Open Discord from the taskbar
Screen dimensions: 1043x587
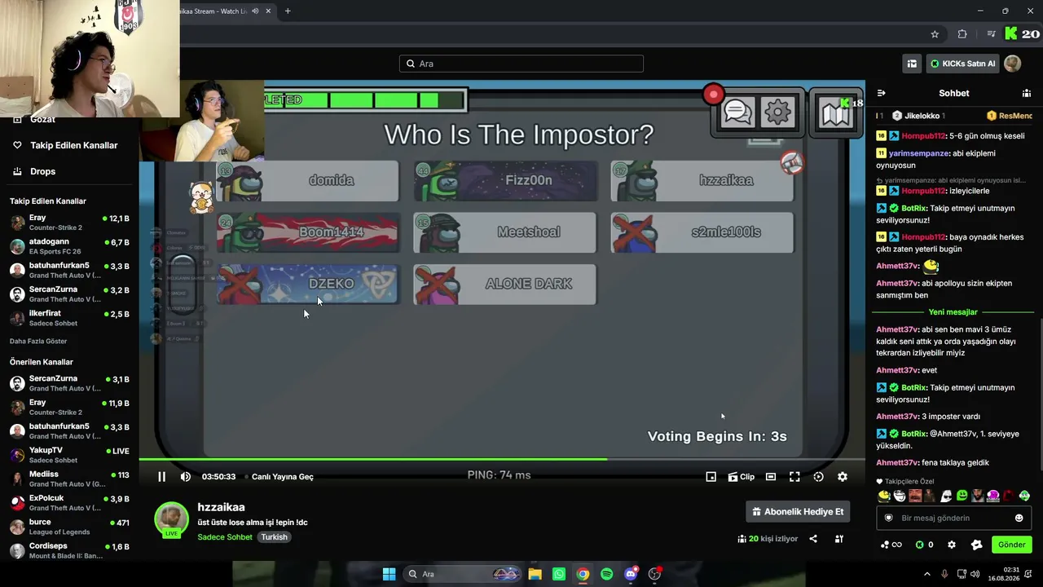pyautogui.click(x=630, y=574)
